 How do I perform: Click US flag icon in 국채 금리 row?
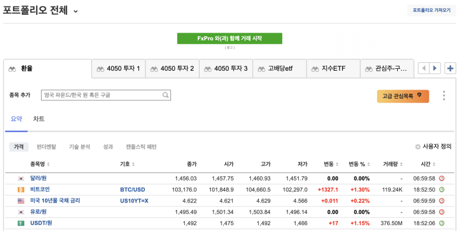coord(21,201)
